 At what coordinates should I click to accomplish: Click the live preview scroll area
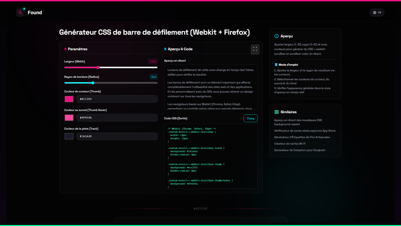pos(211,87)
